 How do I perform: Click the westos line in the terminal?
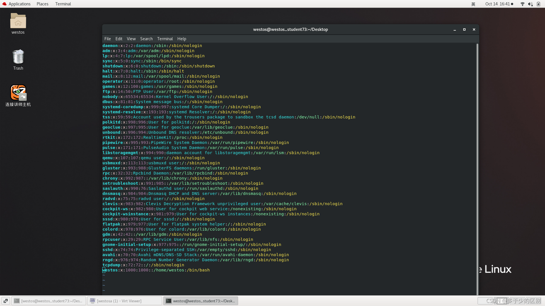156,270
